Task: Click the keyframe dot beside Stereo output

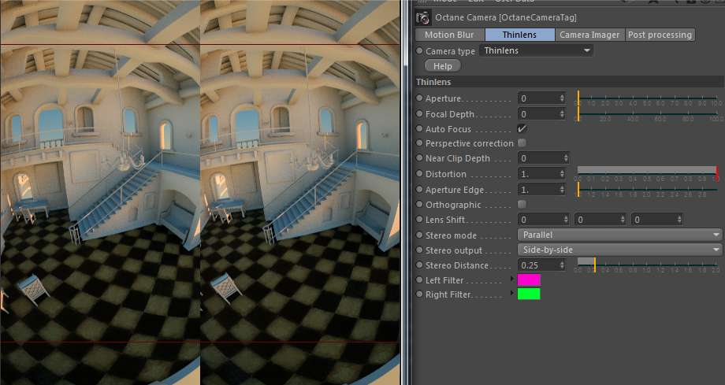Action: click(419, 250)
